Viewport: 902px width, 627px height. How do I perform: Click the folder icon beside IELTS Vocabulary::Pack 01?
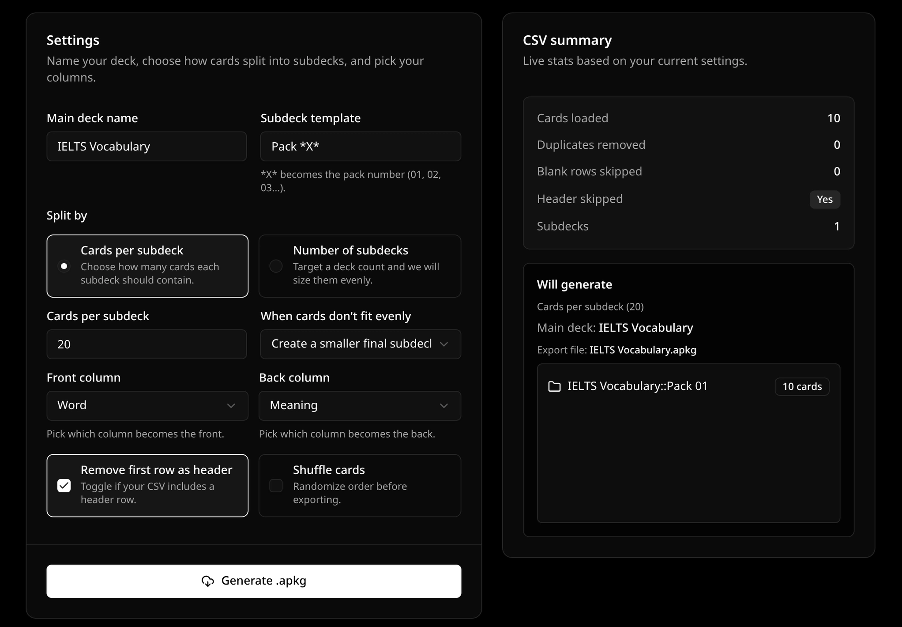(554, 386)
